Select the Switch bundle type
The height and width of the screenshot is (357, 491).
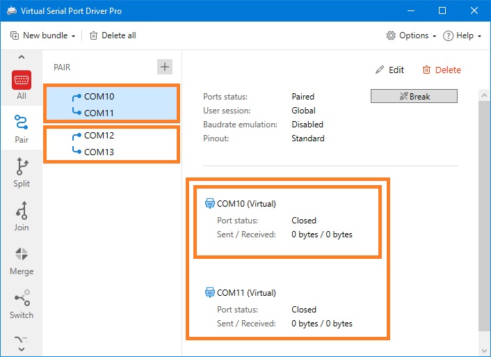(x=22, y=304)
